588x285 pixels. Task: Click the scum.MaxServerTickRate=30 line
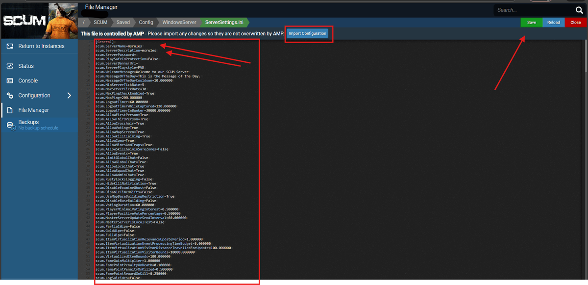[x=122, y=89]
